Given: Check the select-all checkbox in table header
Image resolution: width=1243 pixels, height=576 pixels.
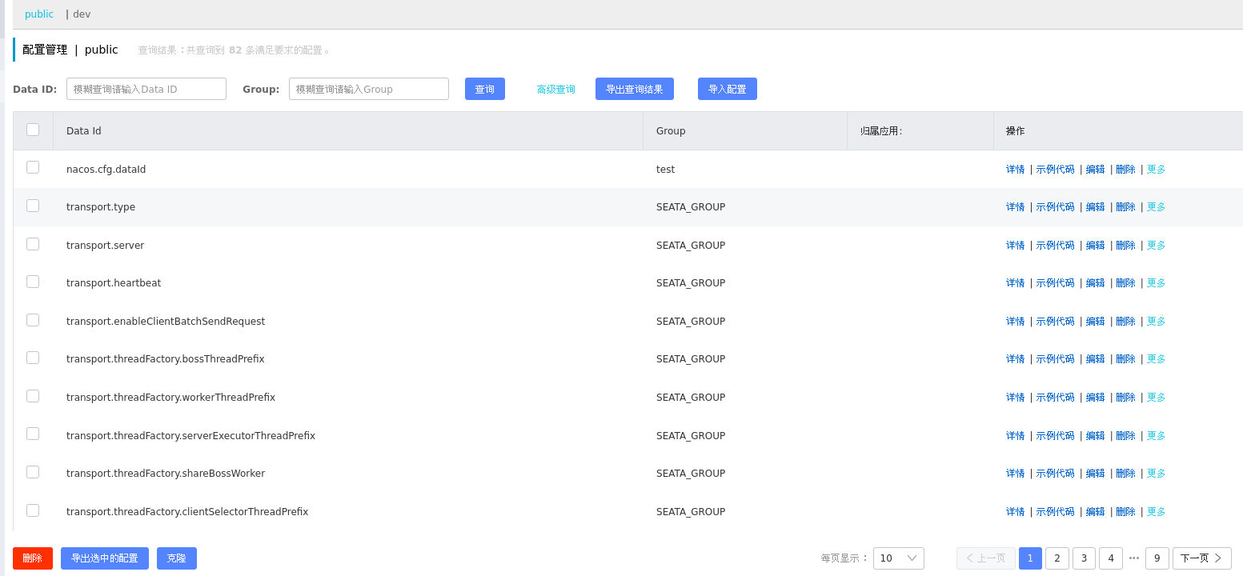Looking at the screenshot, I should click(33, 129).
